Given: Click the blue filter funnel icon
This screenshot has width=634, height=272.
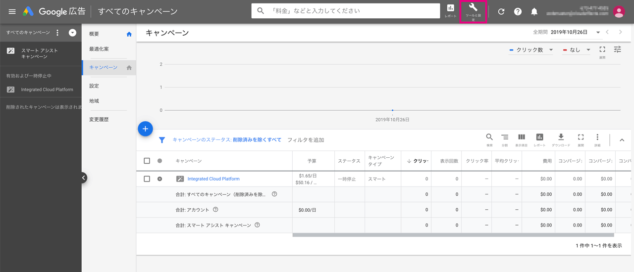Looking at the screenshot, I should (x=162, y=140).
